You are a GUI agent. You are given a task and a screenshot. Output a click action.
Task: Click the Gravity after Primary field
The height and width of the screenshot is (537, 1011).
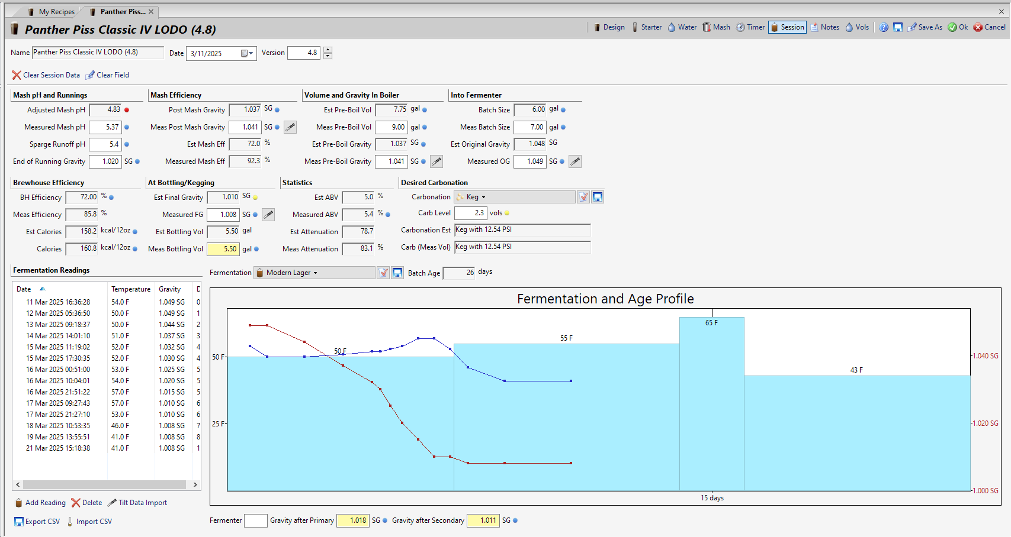(x=353, y=520)
